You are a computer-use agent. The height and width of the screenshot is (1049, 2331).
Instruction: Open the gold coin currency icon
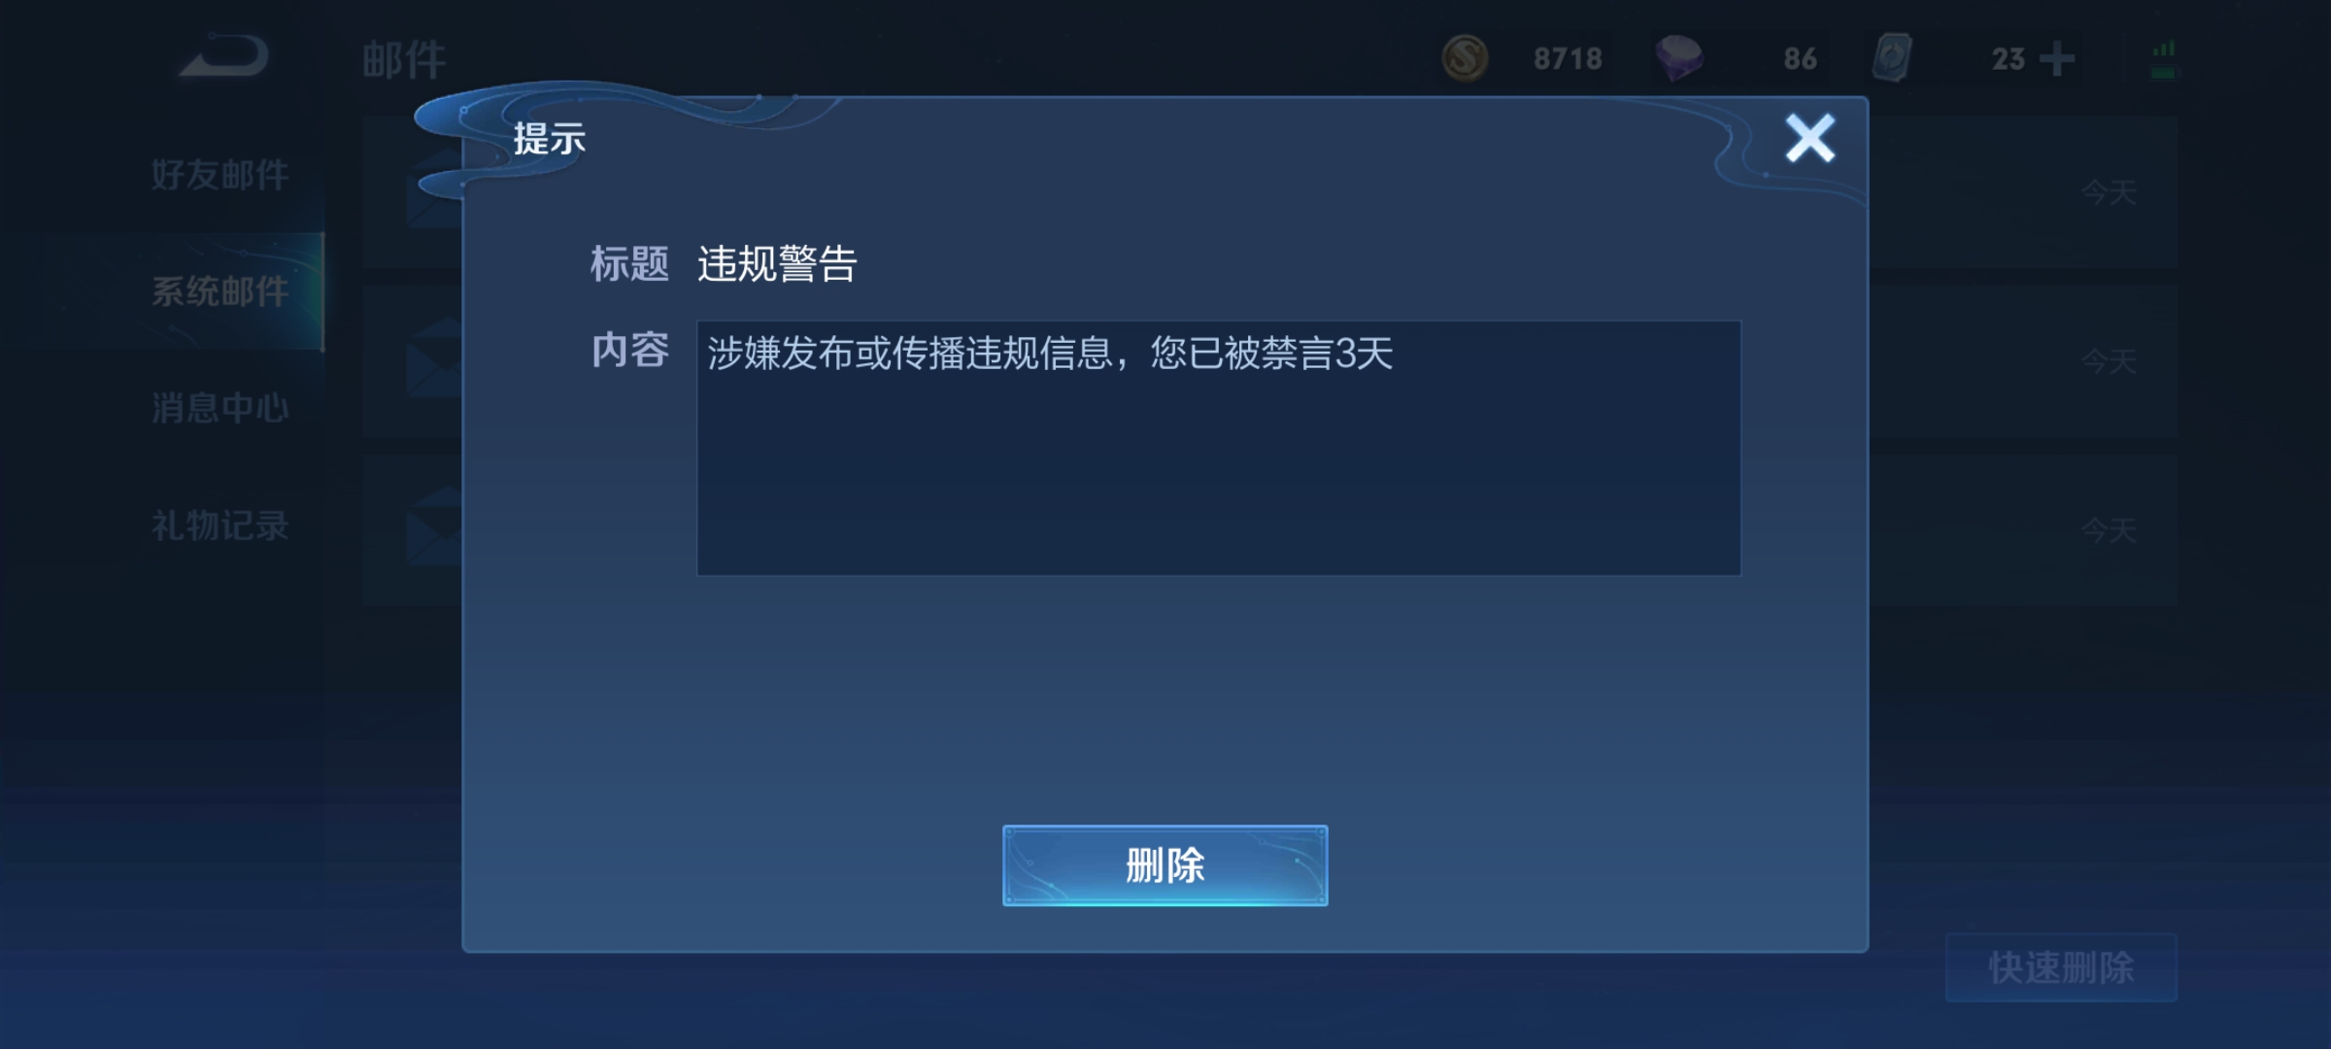(x=1465, y=58)
